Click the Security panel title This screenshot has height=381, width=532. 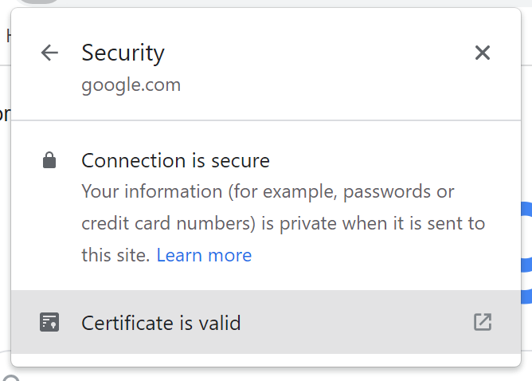[x=123, y=53]
